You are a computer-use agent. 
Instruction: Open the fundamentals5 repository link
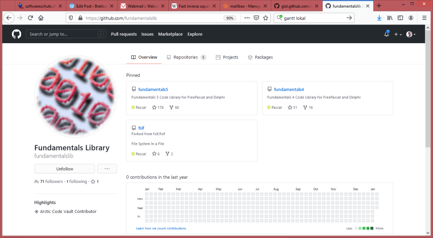pos(153,89)
